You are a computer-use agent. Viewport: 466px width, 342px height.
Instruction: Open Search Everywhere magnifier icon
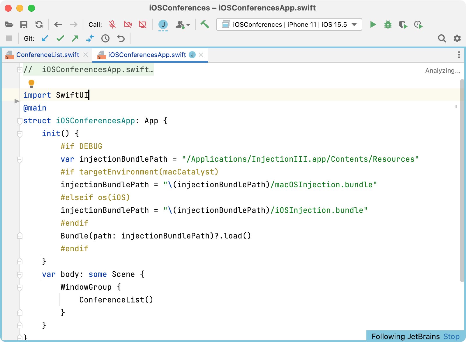(x=442, y=38)
